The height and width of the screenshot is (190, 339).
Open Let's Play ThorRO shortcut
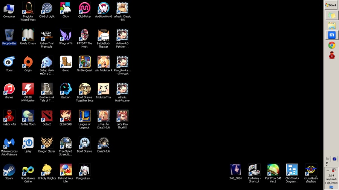[122, 119]
